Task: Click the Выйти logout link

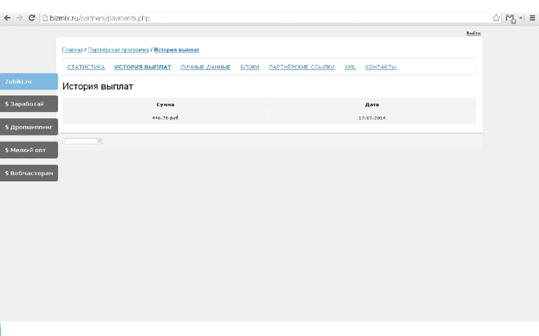Action: pos(473,34)
